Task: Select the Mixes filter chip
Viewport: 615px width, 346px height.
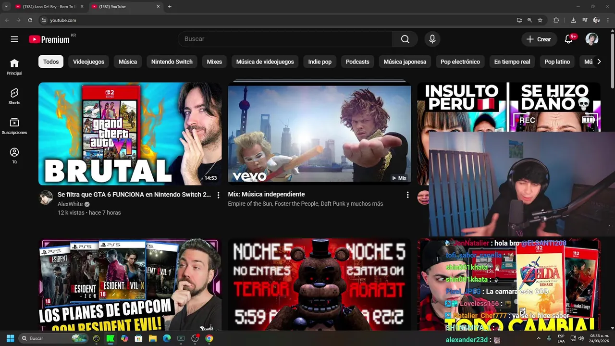Action: coord(214,62)
